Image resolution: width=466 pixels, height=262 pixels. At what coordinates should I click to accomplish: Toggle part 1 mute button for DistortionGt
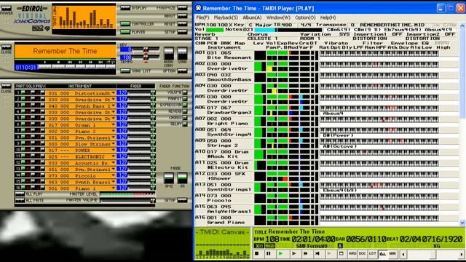coord(23,93)
